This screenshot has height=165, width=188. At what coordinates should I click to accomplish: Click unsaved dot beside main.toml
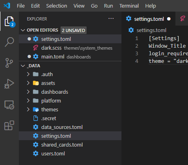tap(29, 56)
